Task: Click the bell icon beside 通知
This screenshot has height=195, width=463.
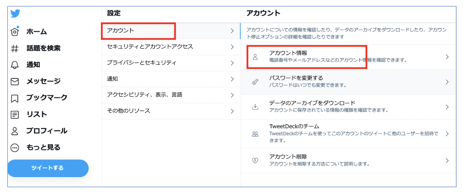Action: pyautogui.click(x=15, y=64)
